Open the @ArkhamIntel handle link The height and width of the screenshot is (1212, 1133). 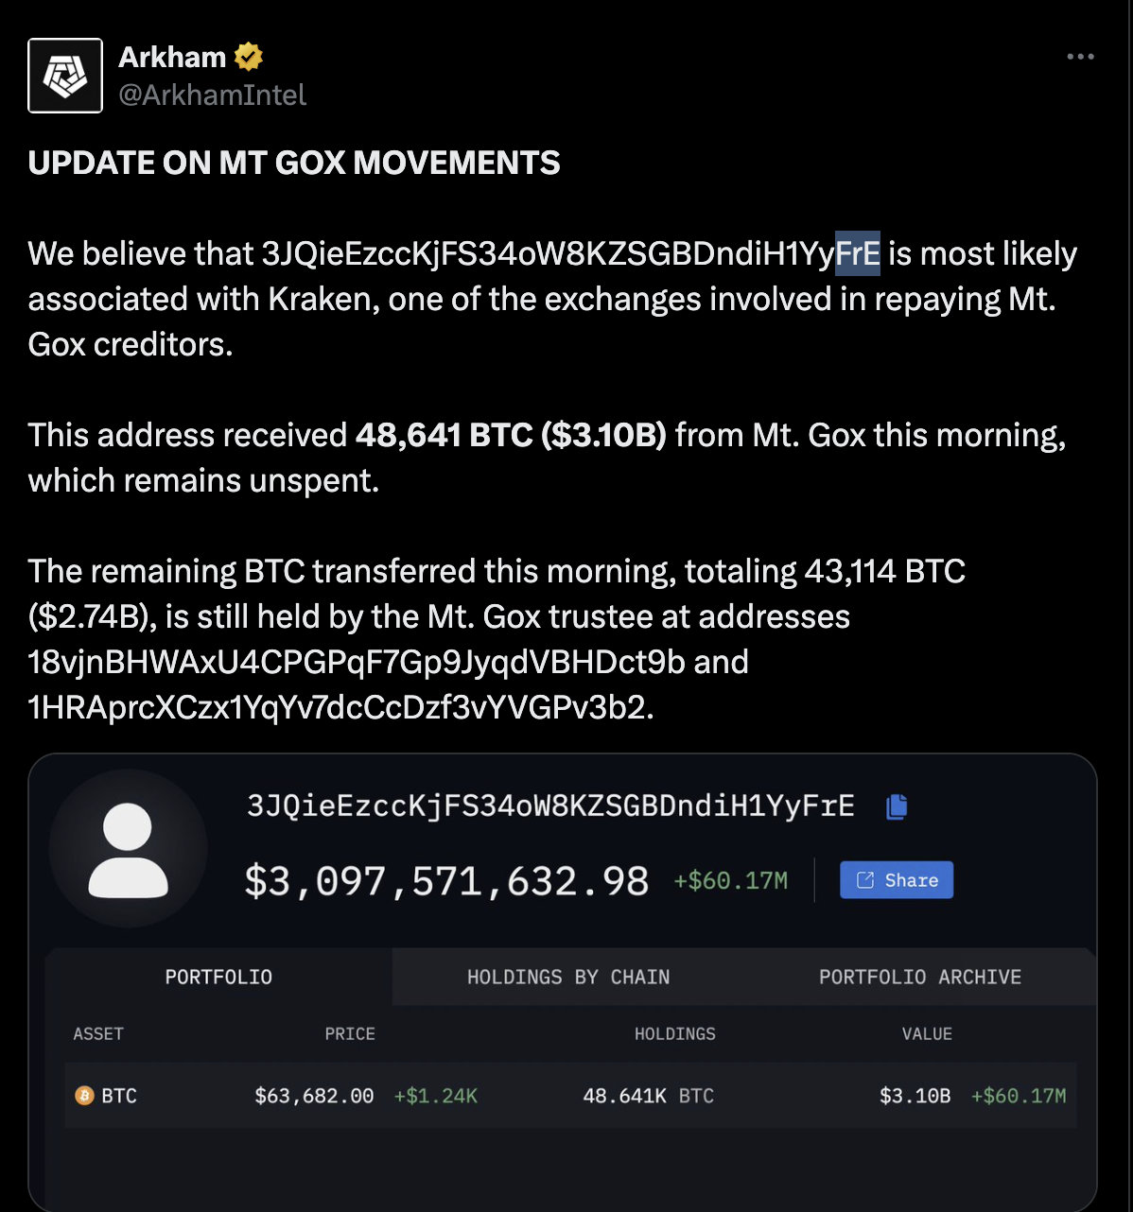(x=213, y=95)
